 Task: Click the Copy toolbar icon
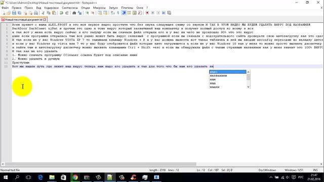[49, 13]
